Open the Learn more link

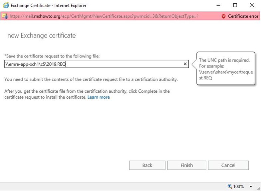(99, 97)
